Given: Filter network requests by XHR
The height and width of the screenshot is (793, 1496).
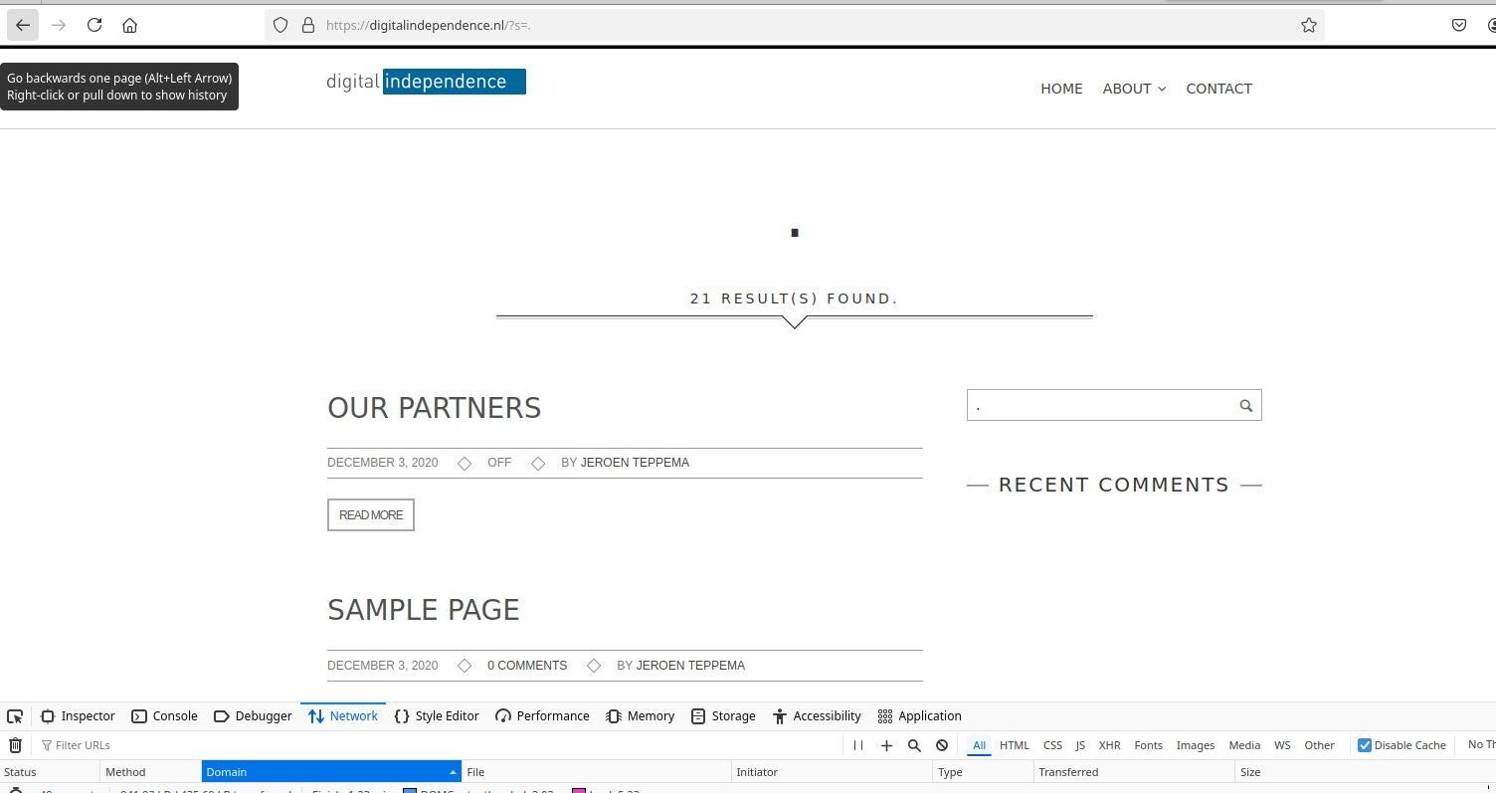Looking at the screenshot, I should [1109, 745].
